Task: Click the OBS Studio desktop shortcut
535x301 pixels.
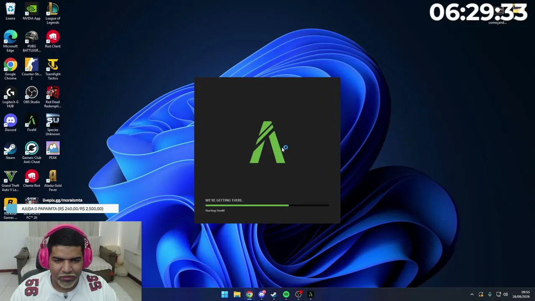Action: coord(31,95)
